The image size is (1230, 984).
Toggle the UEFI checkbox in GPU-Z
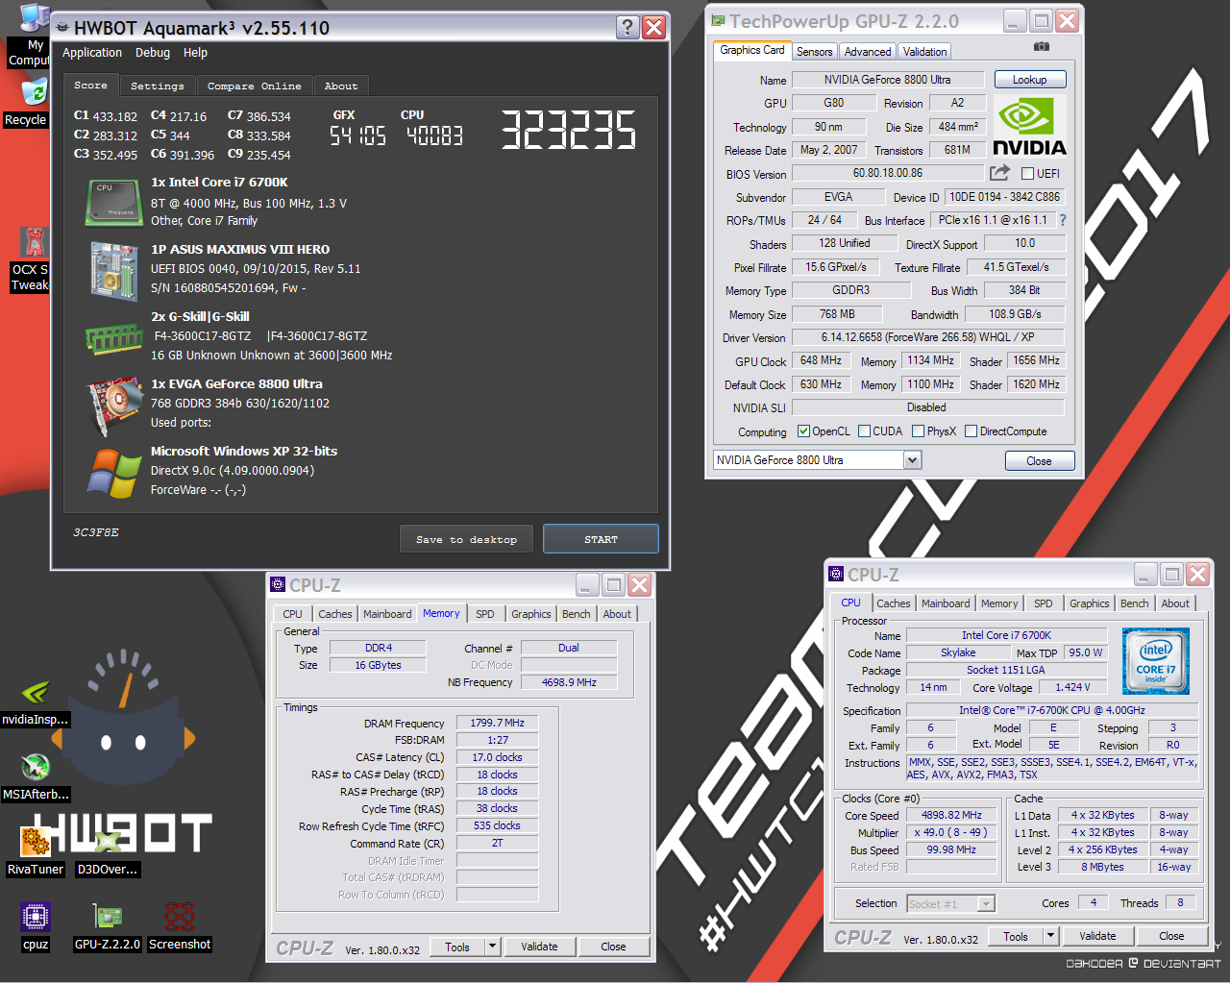[x=1027, y=174]
